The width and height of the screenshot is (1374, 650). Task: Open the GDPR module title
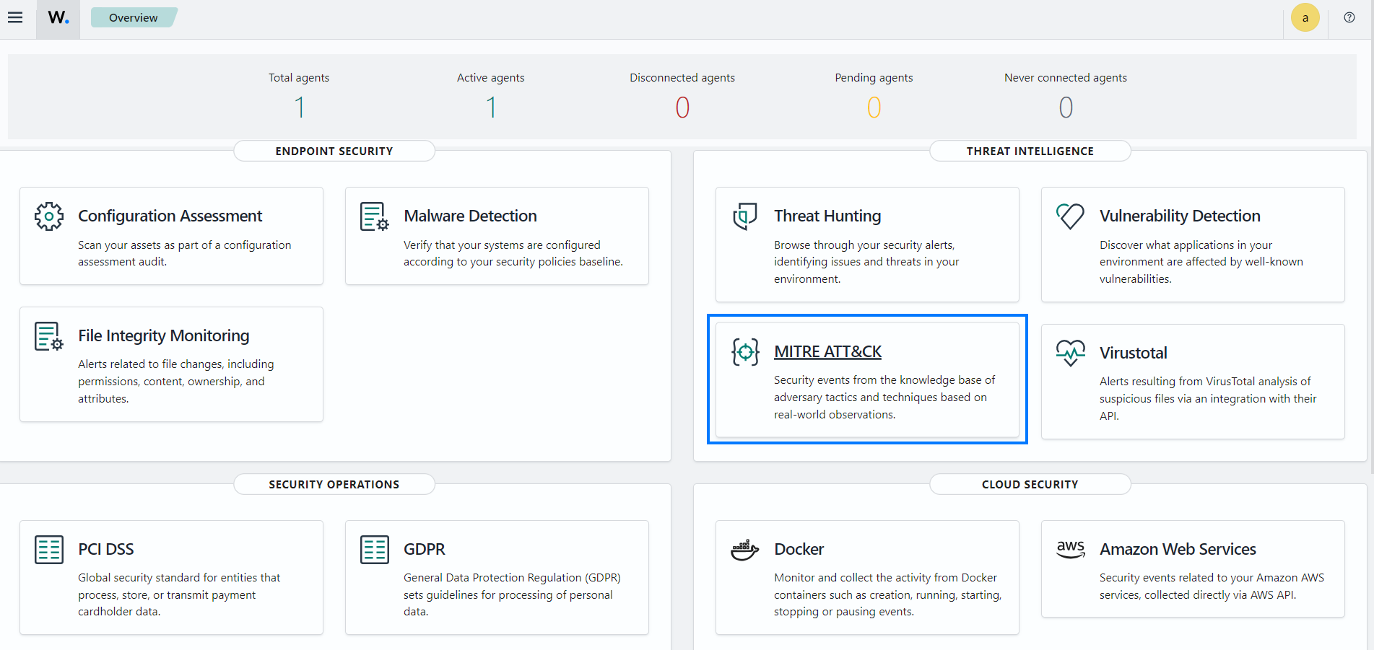tap(424, 549)
